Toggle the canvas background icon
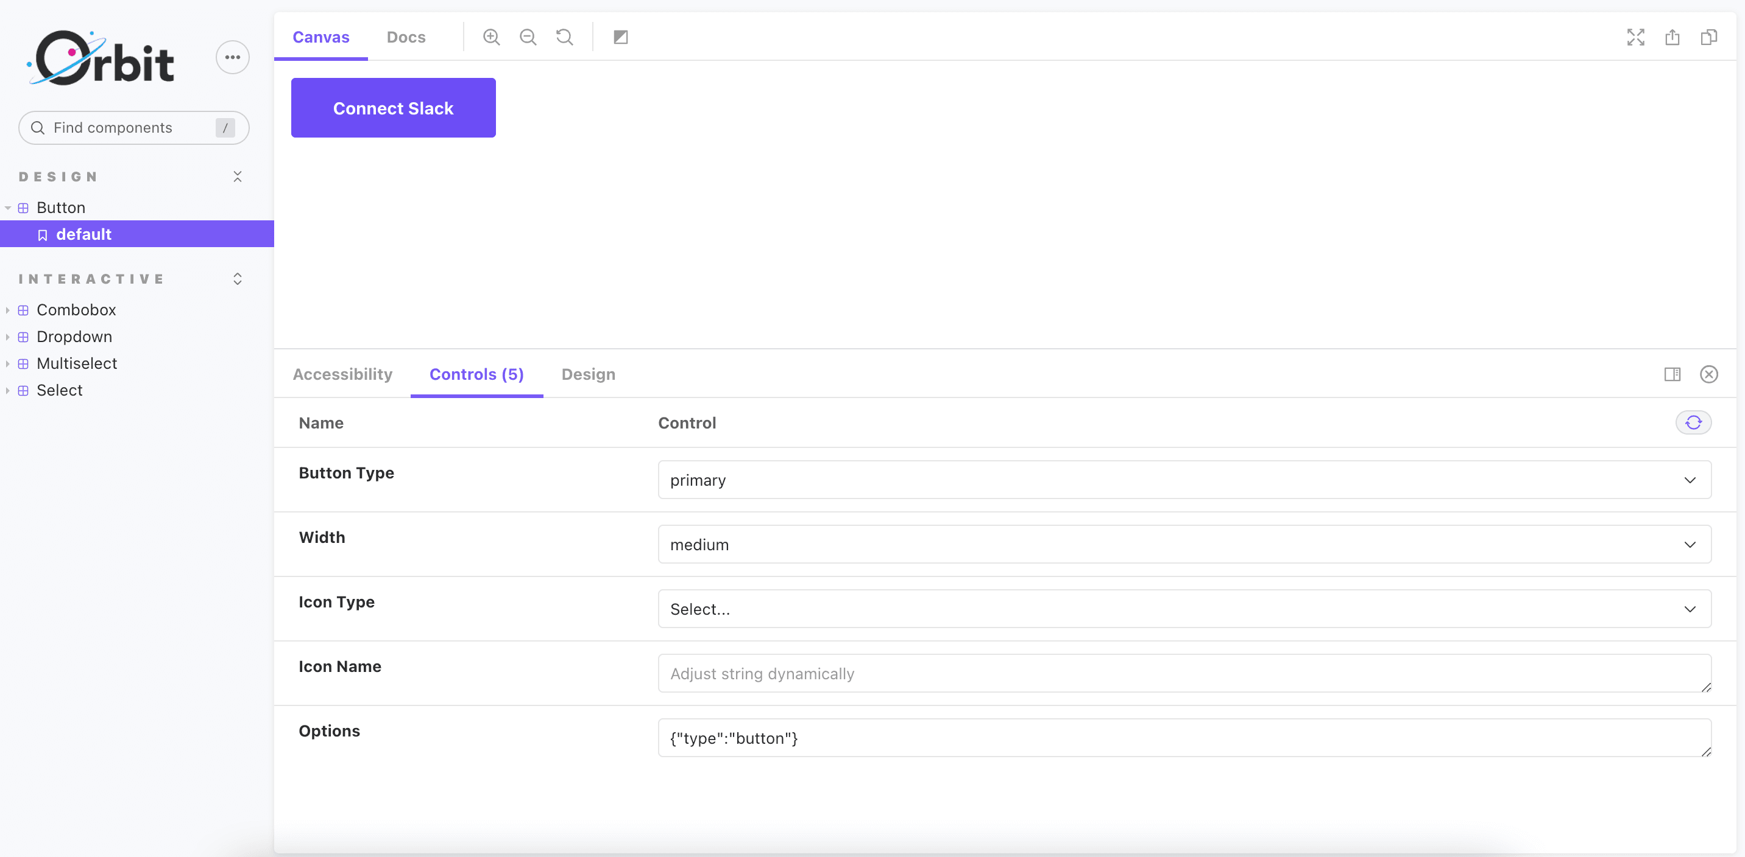 point(620,37)
